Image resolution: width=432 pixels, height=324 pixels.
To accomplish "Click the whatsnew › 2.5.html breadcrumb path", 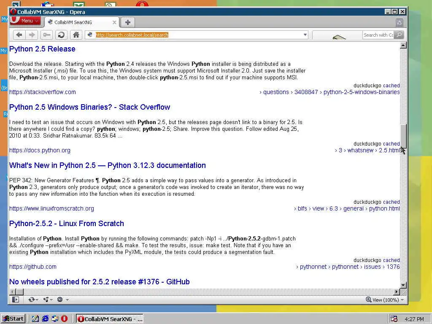I will (374, 151).
